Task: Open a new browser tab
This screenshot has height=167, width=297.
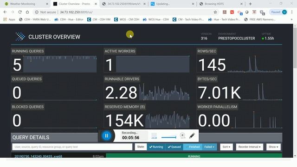Action: [250, 4]
